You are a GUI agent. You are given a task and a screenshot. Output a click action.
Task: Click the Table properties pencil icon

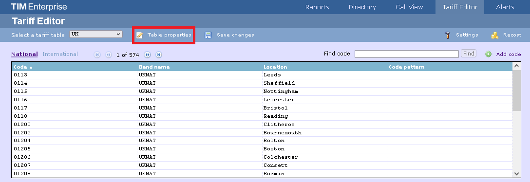pos(139,35)
